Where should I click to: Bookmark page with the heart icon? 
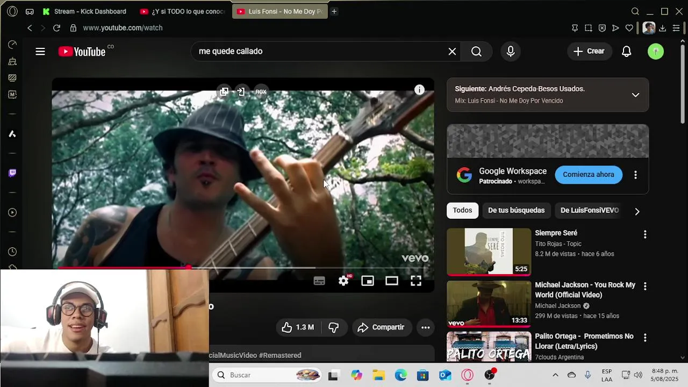[629, 28]
